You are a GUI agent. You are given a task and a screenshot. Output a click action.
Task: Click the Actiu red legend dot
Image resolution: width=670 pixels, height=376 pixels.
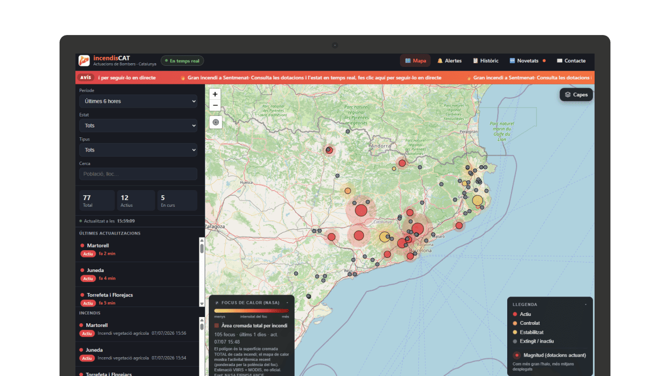point(515,314)
